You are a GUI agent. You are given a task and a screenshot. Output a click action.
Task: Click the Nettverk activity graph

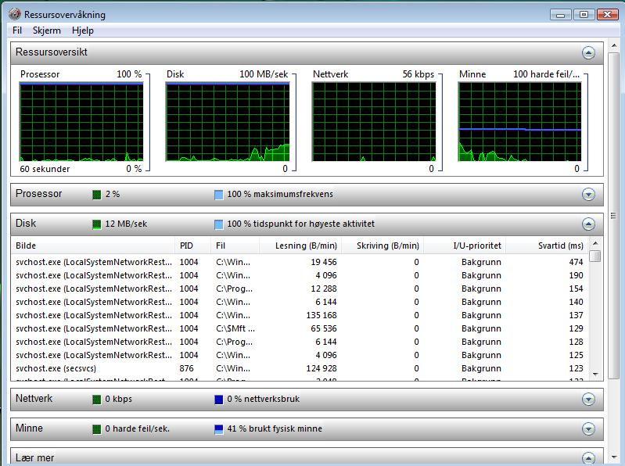click(x=374, y=122)
